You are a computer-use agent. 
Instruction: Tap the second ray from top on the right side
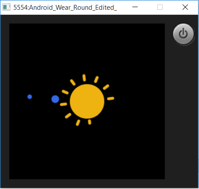tap(106, 87)
